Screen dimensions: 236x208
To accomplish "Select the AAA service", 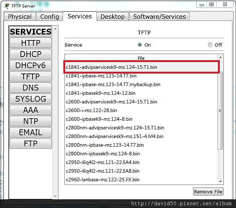I will click(31, 110).
